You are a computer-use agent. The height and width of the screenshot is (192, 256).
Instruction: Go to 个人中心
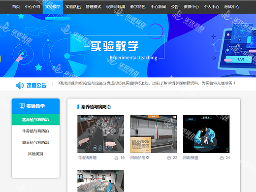(x=212, y=7)
